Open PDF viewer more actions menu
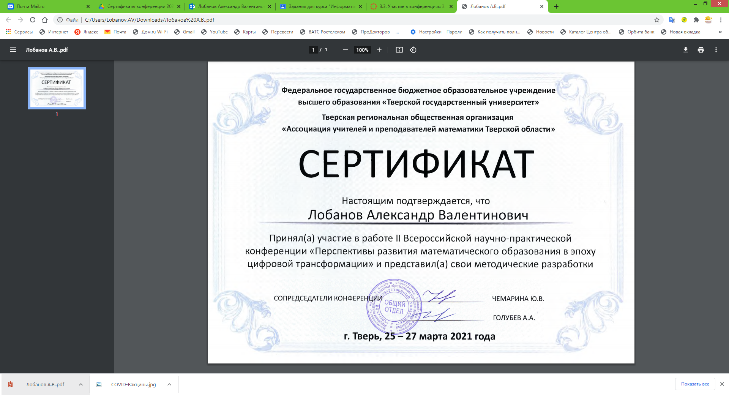The width and height of the screenshot is (729, 395). [x=716, y=50]
